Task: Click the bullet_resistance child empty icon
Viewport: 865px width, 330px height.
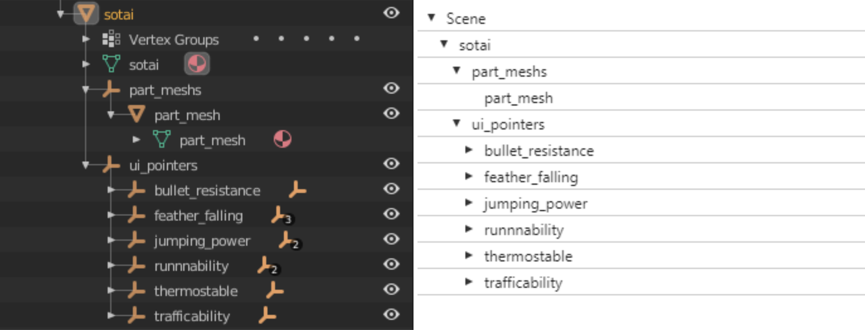Action: point(297,191)
